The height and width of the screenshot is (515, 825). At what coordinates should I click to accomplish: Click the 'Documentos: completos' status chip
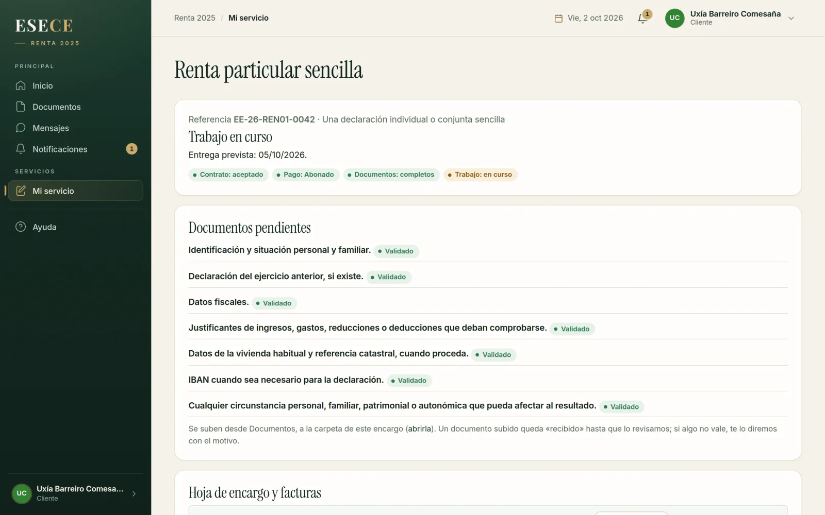pyautogui.click(x=391, y=175)
